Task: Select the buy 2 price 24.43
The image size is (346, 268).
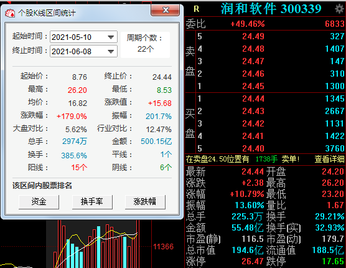Action: [253, 111]
